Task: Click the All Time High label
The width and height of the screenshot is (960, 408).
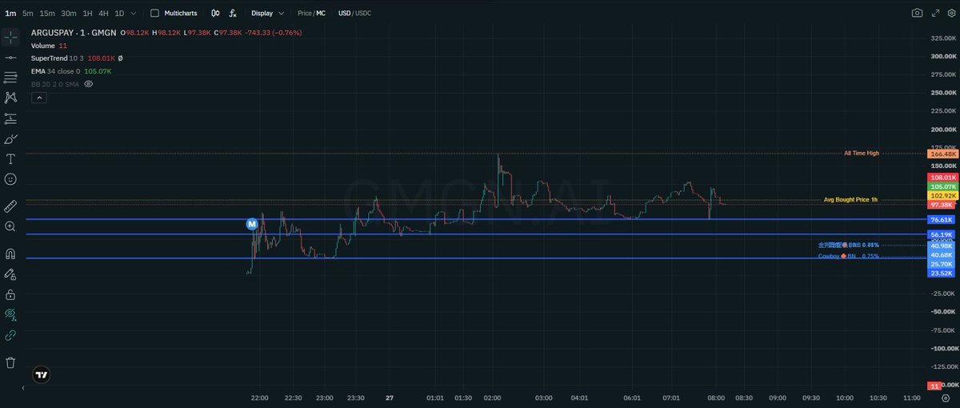Action: tap(861, 153)
